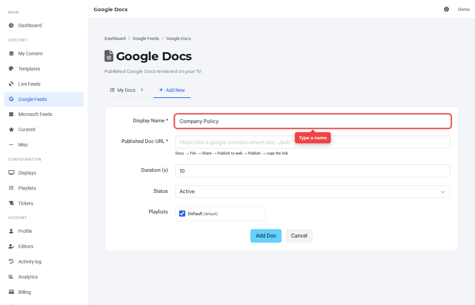Click the Google Feeds breadcrumb link
475x305 pixels.
point(146,39)
